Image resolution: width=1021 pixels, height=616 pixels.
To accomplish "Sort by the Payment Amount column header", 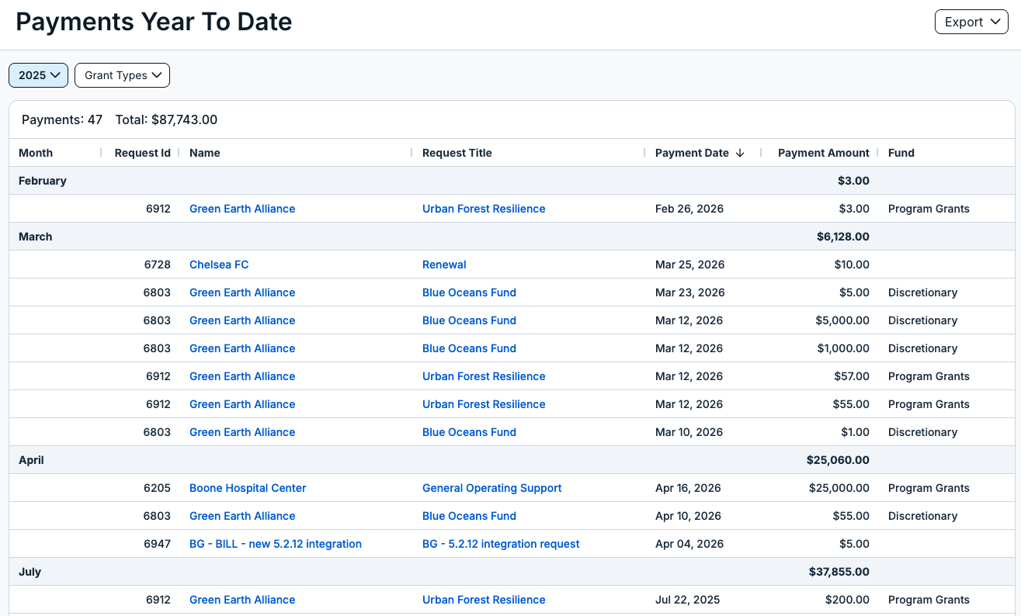I will (x=824, y=153).
